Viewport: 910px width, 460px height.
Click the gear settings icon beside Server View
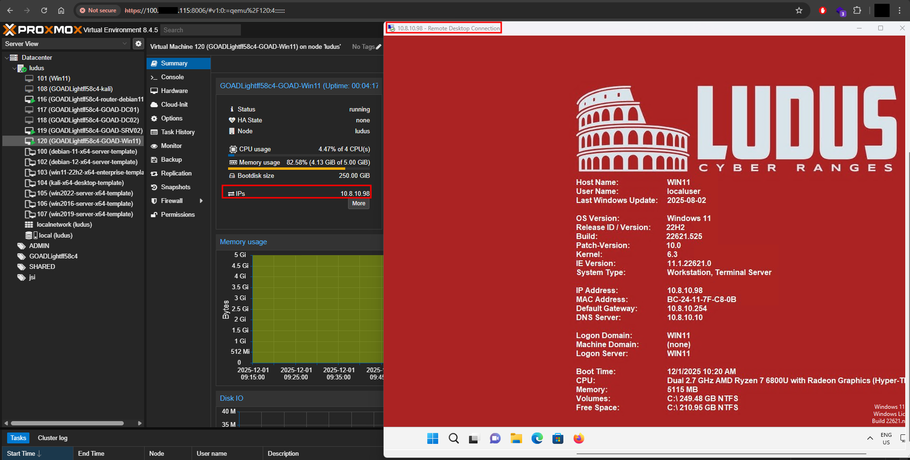pyautogui.click(x=138, y=44)
